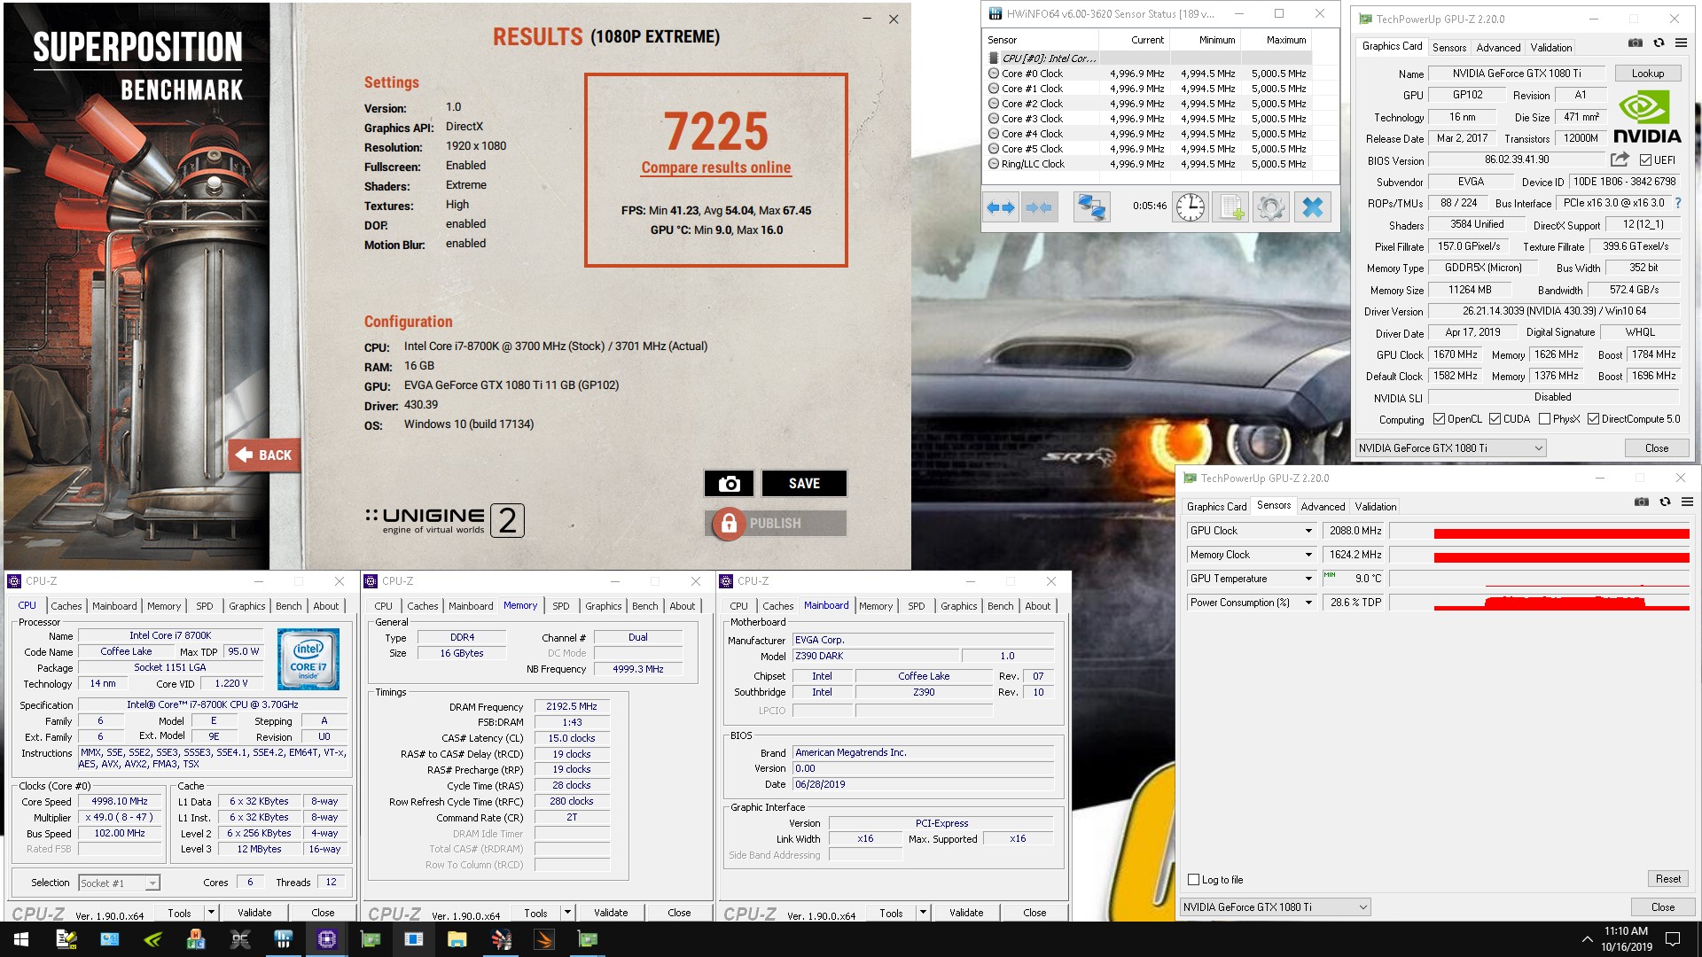The image size is (1702, 957).
Task: Click the HWiNFO clock reset timer icon
Action: [1190, 207]
